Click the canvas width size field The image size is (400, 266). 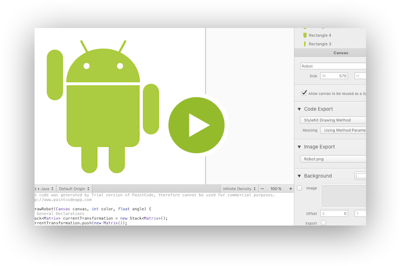point(334,76)
